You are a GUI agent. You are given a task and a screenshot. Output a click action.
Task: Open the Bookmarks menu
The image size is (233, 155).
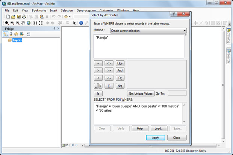(x=39, y=11)
